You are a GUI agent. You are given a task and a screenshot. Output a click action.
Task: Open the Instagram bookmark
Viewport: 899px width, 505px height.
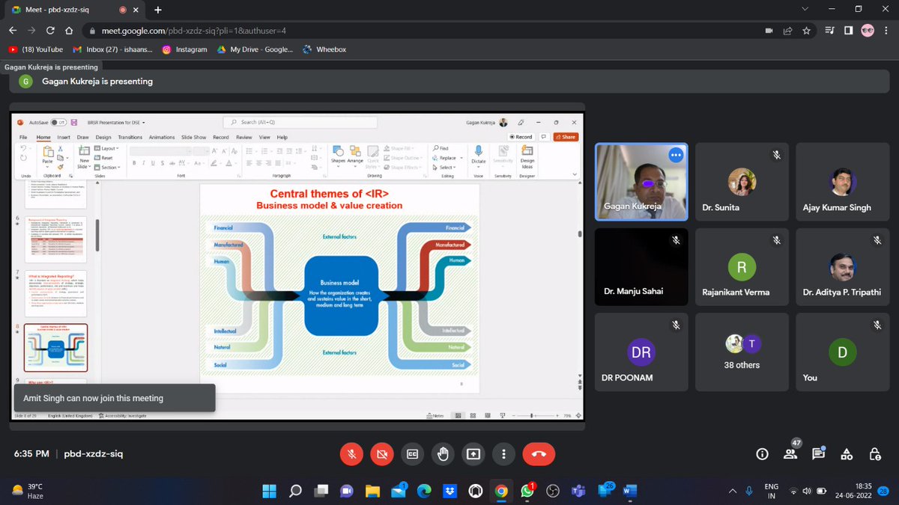click(184, 49)
